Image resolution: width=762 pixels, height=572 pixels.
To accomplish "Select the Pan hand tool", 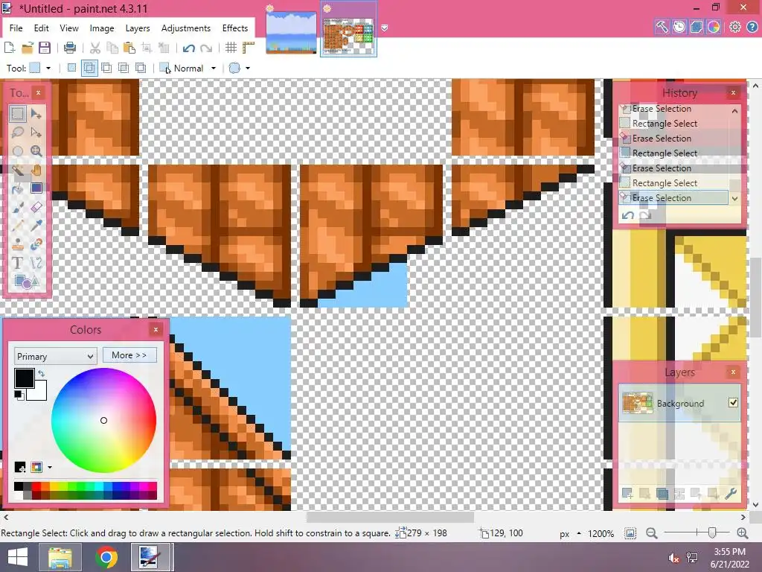I will [x=36, y=170].
